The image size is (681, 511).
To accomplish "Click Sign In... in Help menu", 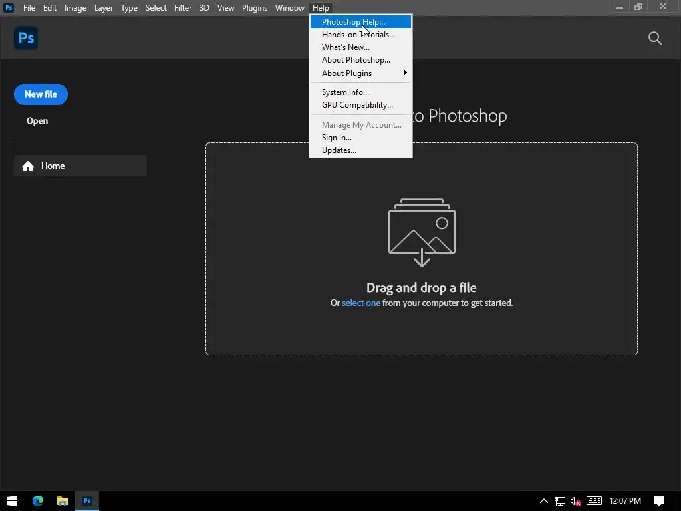I will click(360, 137).
